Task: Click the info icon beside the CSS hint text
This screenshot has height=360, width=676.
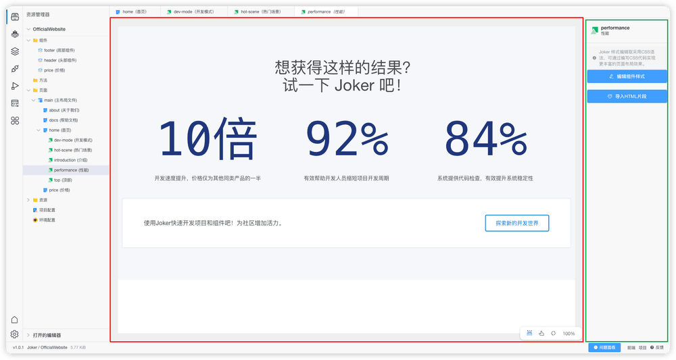Action: 594,57
